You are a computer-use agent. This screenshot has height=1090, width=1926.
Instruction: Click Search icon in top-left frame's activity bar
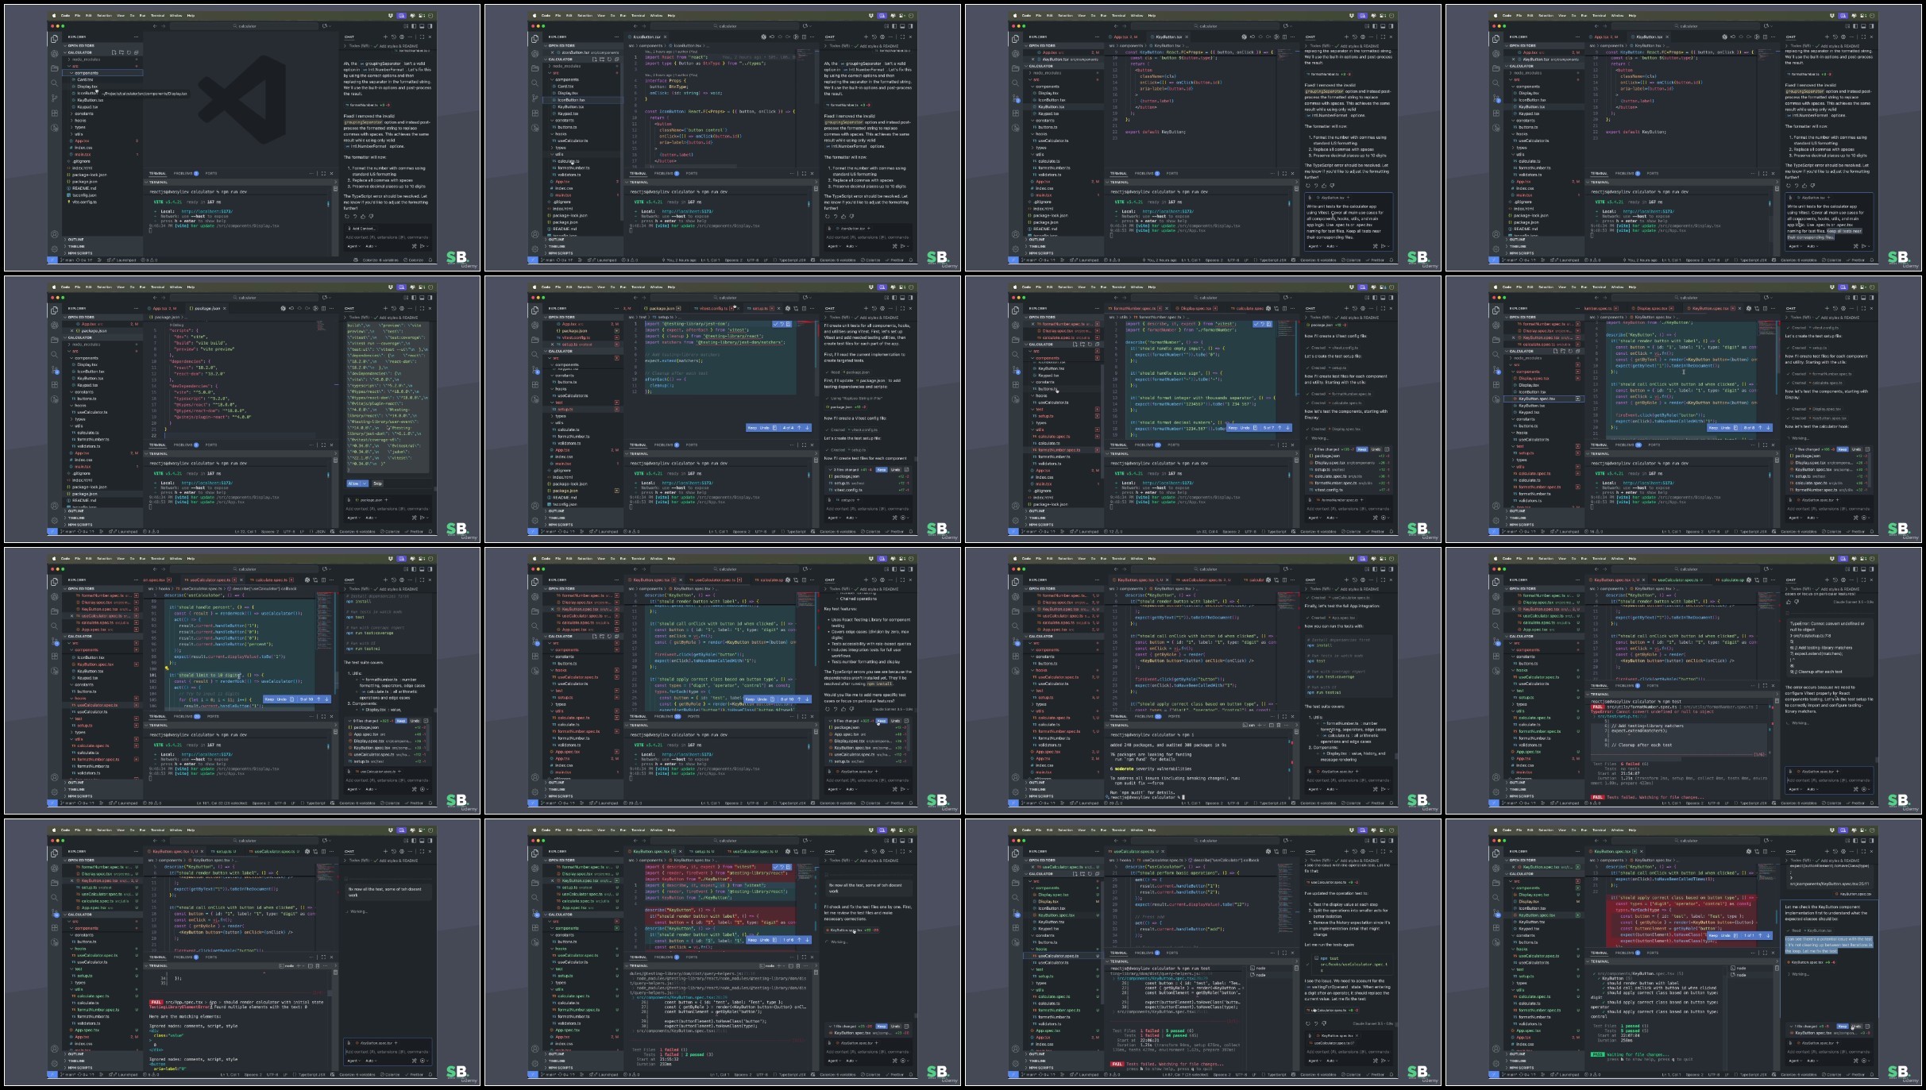[x=54, y=83]
